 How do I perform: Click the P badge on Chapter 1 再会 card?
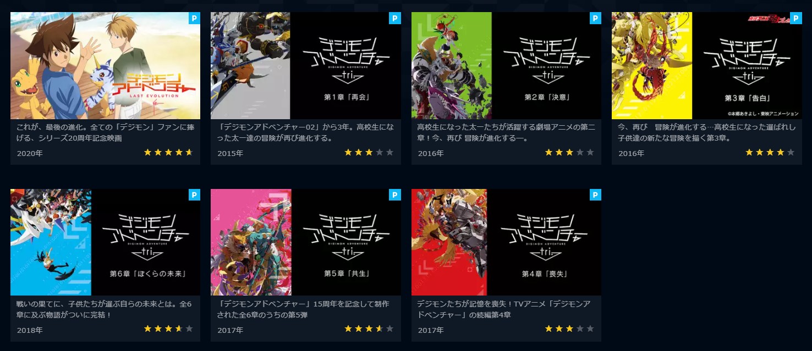(395, 18)
